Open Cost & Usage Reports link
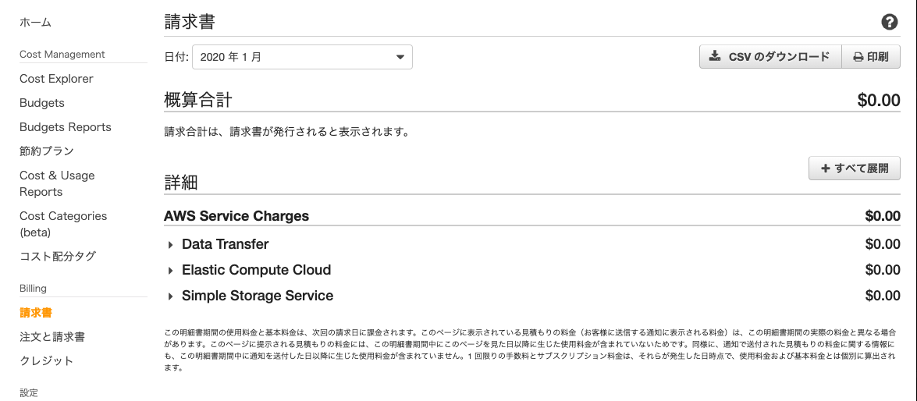Screen dimensions: 917x401 [57, 183]
